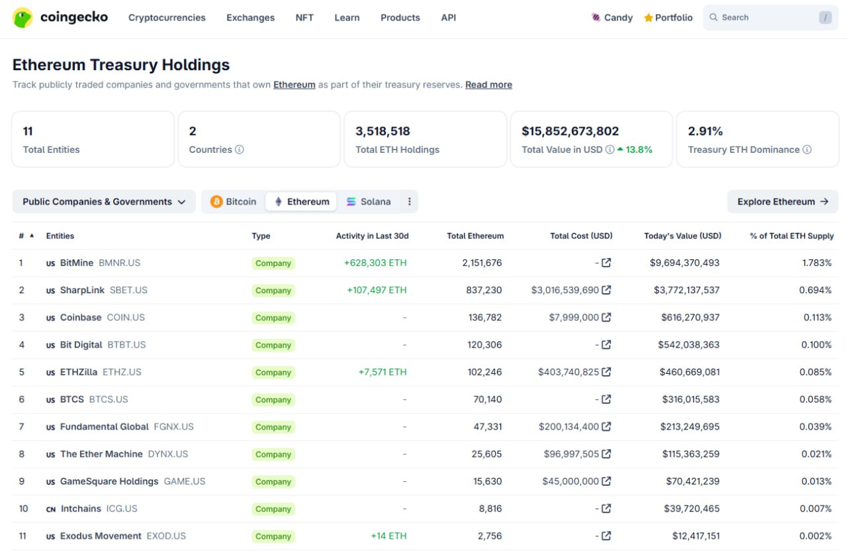Open the Fundamental Global entity link

click(x=105, y=426)
